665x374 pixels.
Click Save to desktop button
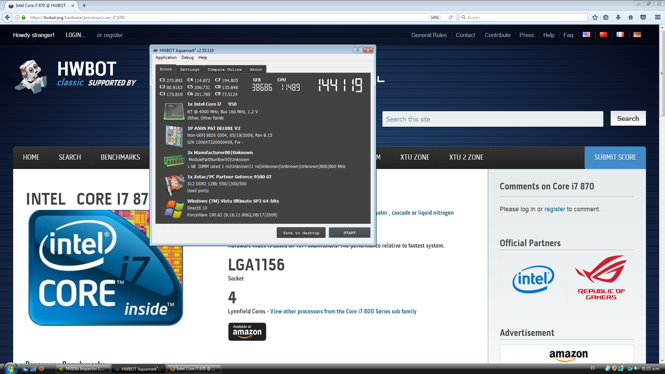click(x=301, y=233)
